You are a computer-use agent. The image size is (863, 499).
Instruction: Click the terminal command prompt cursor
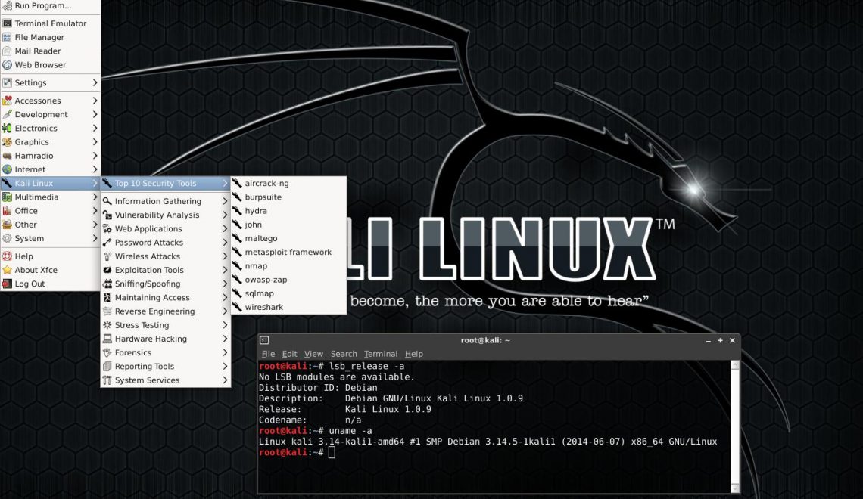point(332,452)
